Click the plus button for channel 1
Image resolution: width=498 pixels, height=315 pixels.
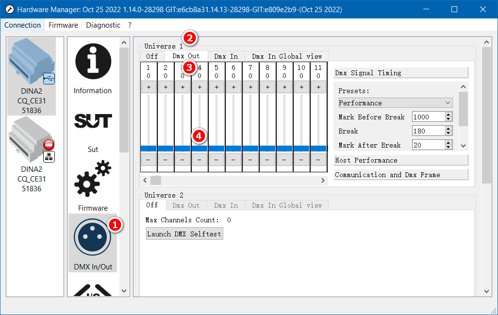pyautogui.click(x=149, y=87)
